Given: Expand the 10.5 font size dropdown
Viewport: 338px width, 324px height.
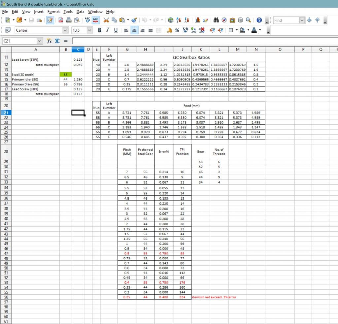Looking at the screenshot, I should [89, 30].
